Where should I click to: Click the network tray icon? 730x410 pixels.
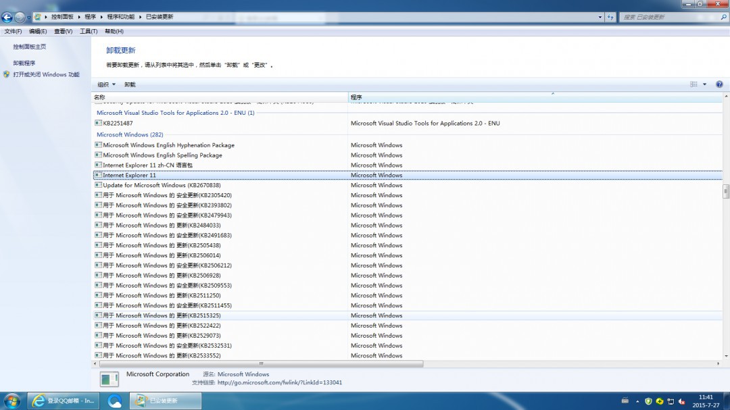(x=671, y=401)
